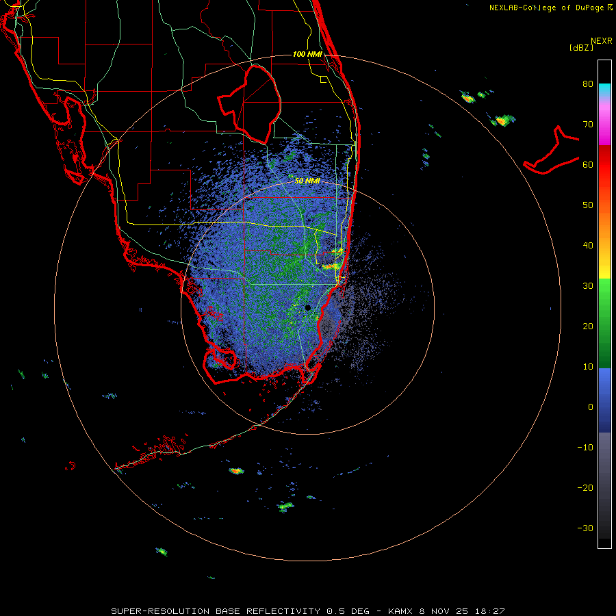Click the 80 value on the dBZ scale
The width and height of the screenshot is (616, 616).
(588, 84)
